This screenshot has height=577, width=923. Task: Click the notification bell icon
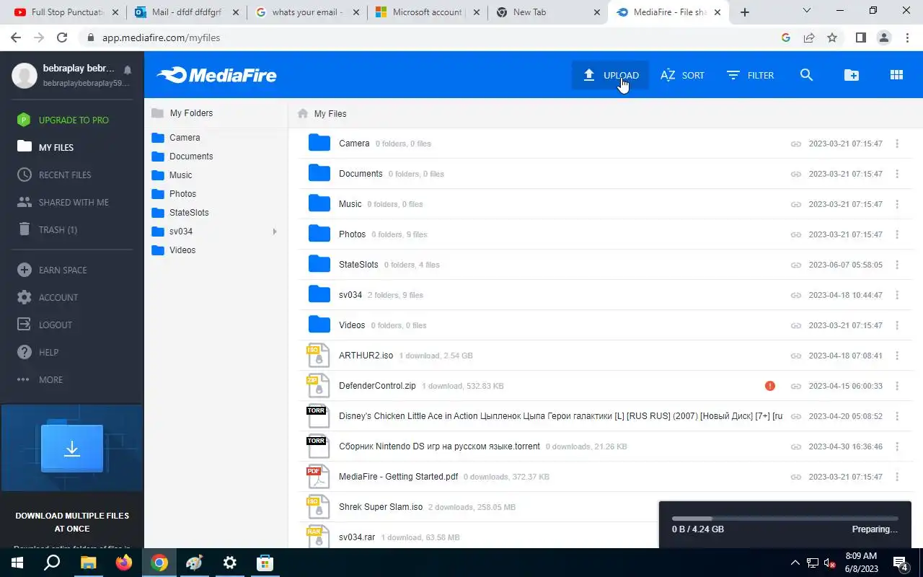128,70
